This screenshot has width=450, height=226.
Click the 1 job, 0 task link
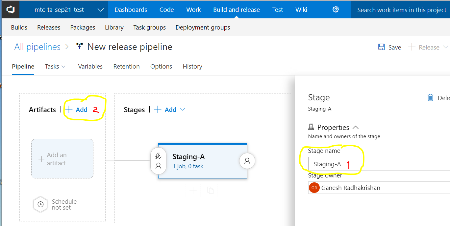click(188, 166)
